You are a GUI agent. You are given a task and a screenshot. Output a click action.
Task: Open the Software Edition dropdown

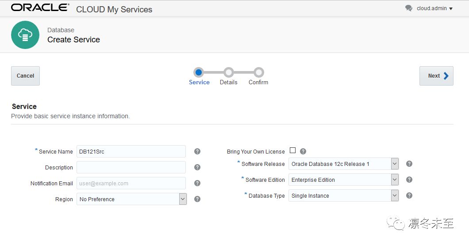[x=395, y=180]
